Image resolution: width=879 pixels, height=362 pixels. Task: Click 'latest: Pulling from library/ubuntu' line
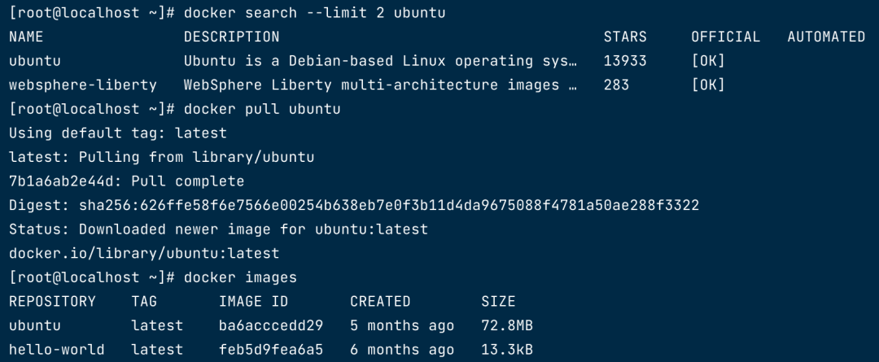[161, 158]
